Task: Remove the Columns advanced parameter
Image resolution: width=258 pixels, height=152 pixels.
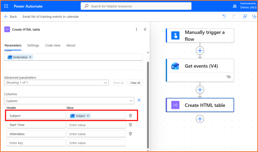Action: (x=139, y=100)
